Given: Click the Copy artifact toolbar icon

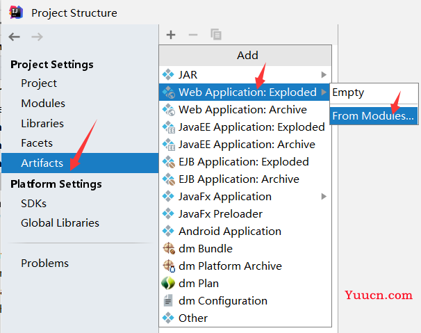Looking at the screenshot, I should (x=216, y=34).
